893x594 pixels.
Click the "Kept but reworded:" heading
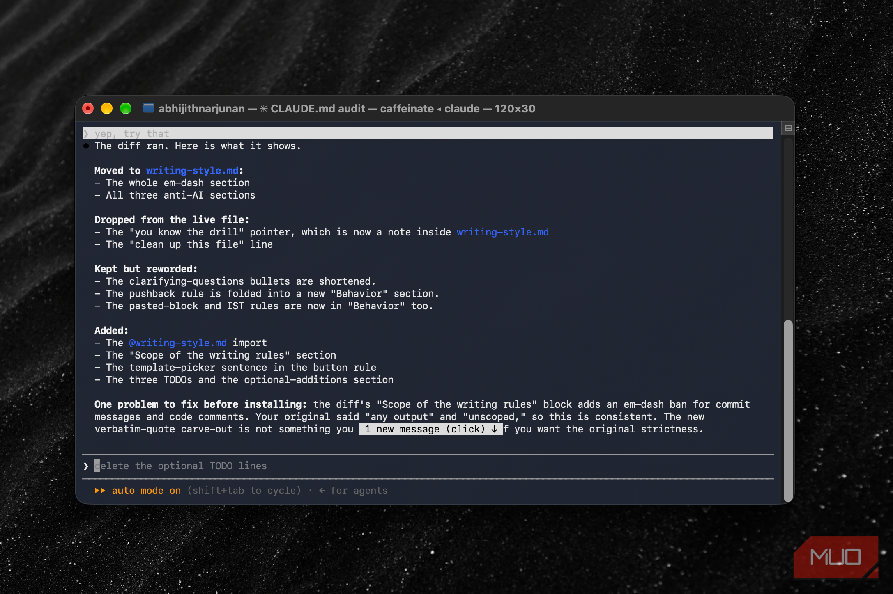point(146,269)
